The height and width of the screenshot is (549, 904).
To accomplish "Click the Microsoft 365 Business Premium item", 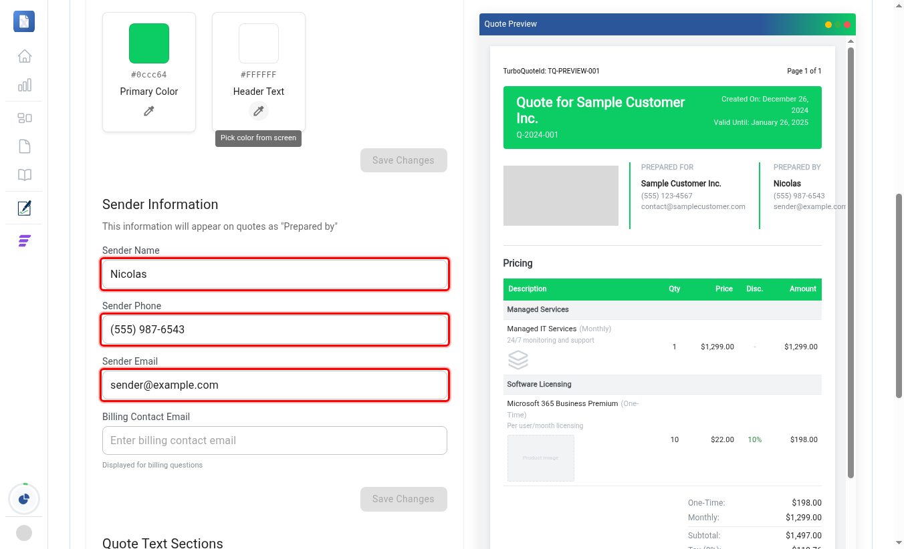I will point(562,403).
